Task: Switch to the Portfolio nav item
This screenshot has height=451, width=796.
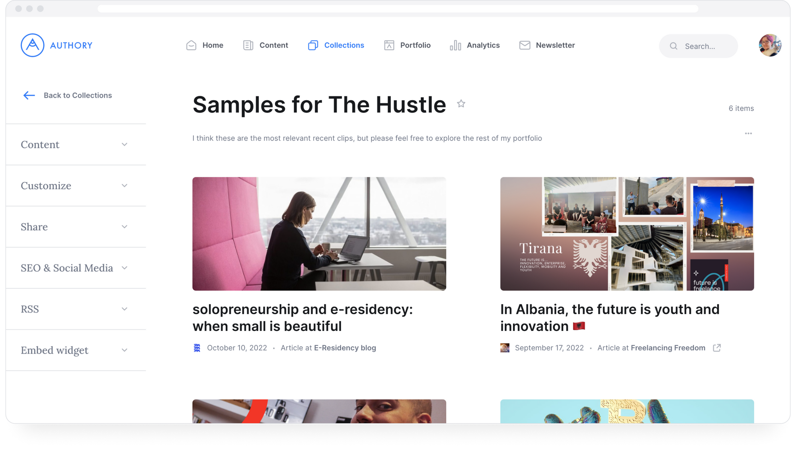Action: pyautogui.click(x=407, y=45)
